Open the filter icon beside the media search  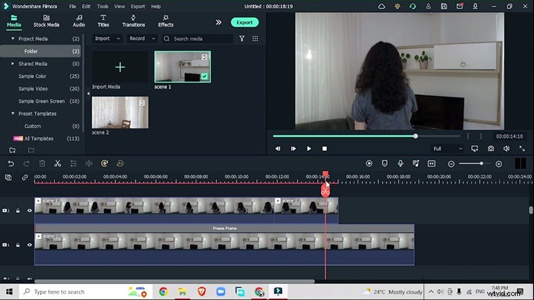(x=242, y=39)
